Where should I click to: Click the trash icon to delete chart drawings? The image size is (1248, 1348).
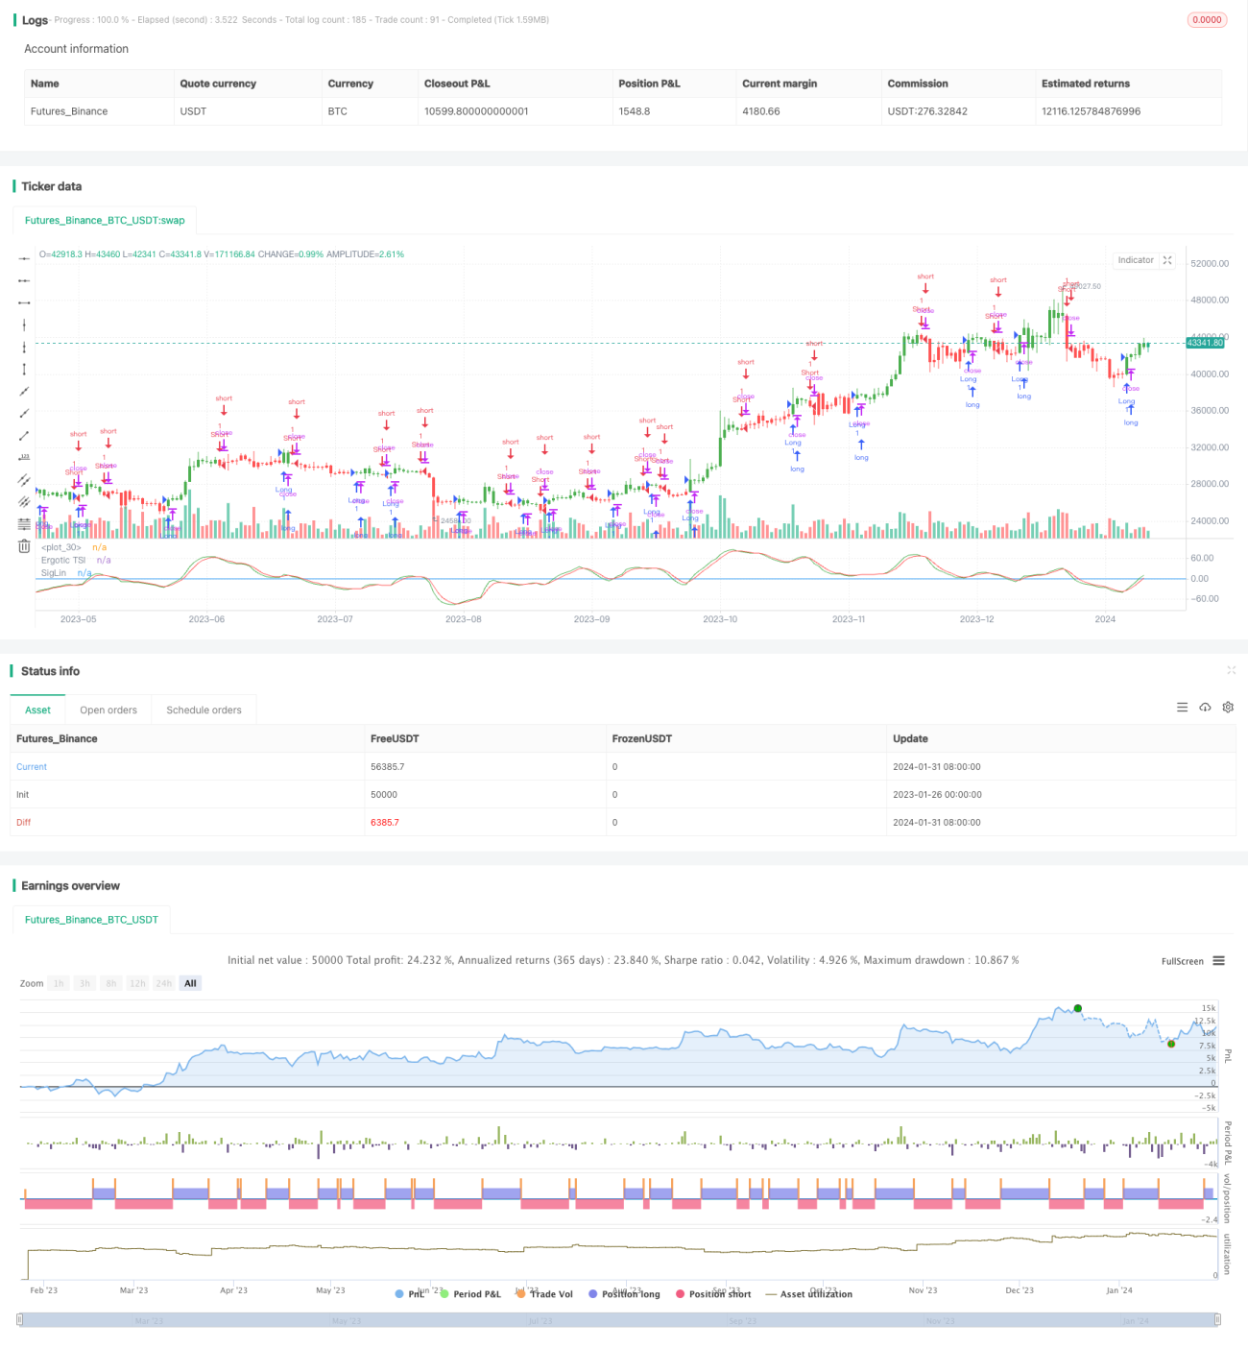24,546
